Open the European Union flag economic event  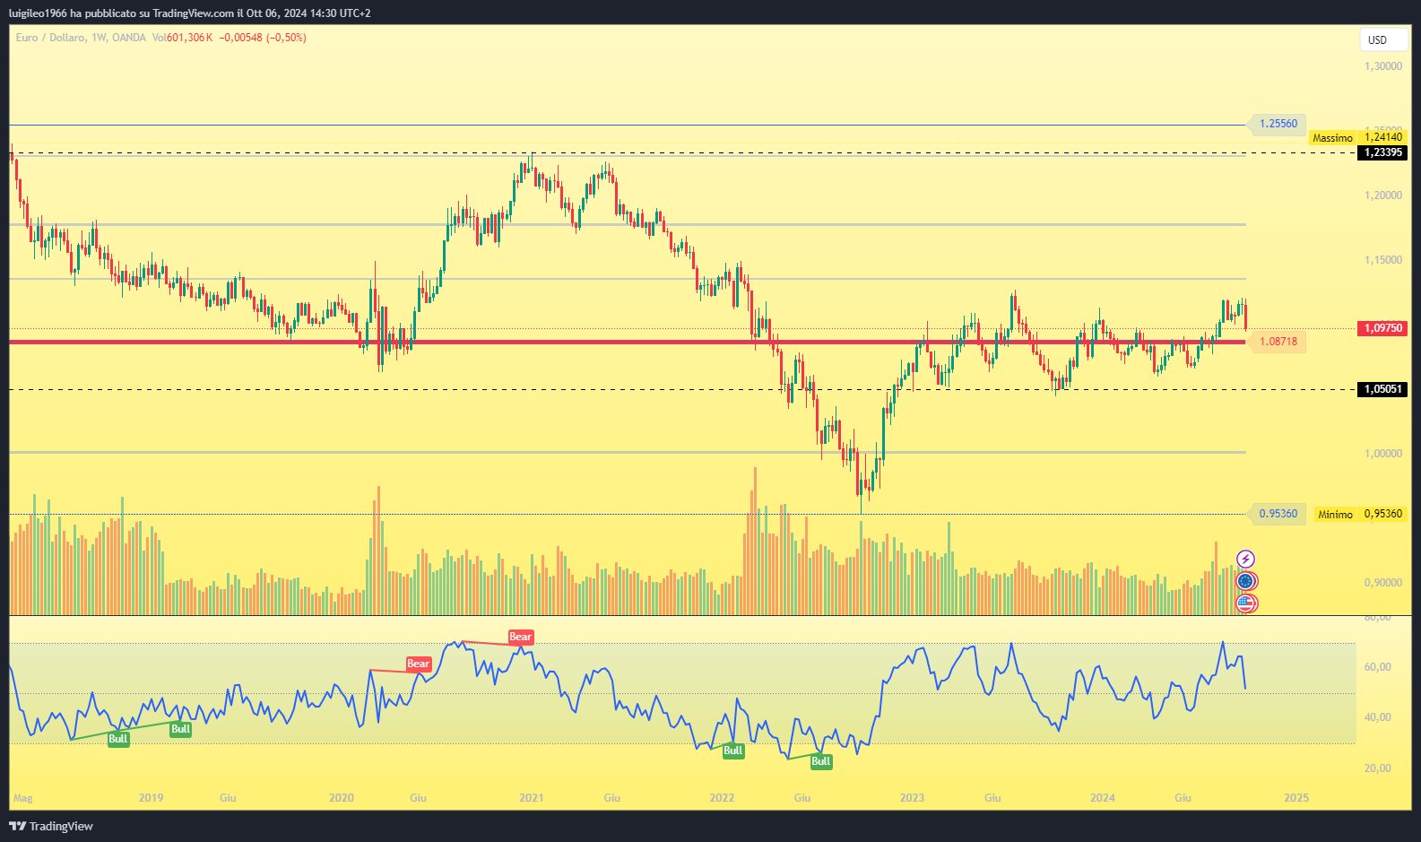click(x=1246, y=582)
